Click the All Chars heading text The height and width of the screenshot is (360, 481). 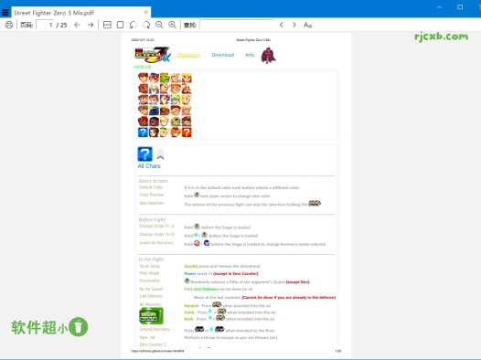(149, 166)
